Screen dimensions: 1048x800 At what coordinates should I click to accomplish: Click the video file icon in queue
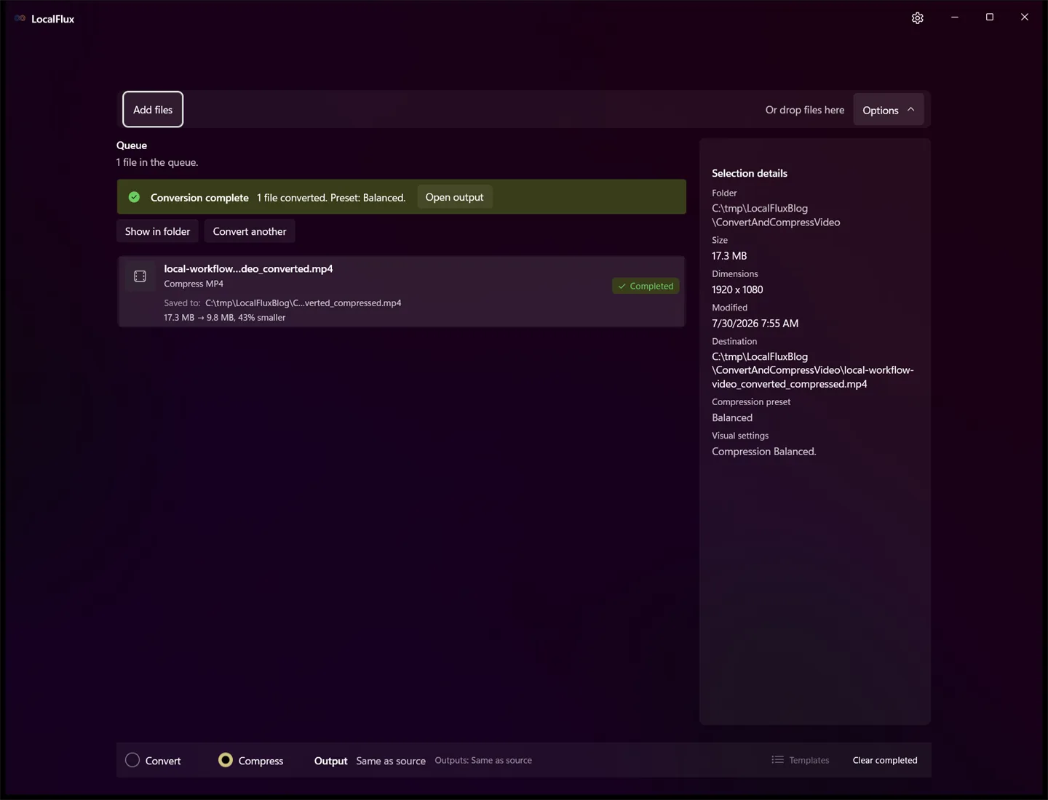coord(140,276)
